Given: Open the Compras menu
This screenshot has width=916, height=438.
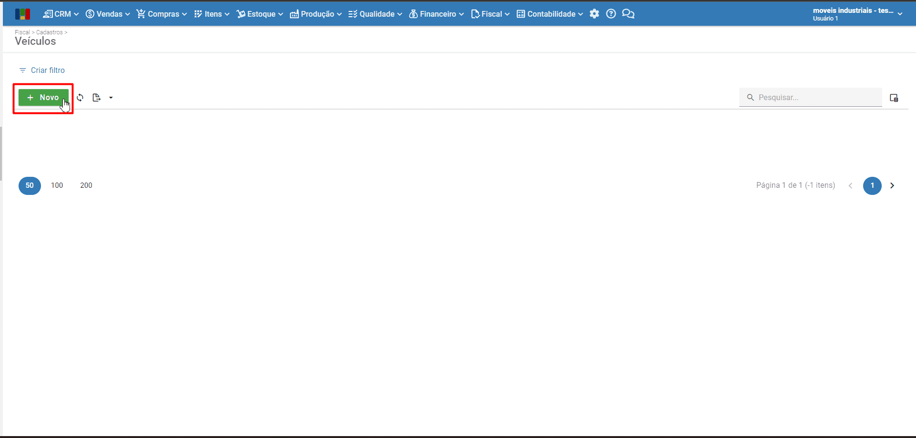Looking at the screenshot, I should [x=161, y=14].
